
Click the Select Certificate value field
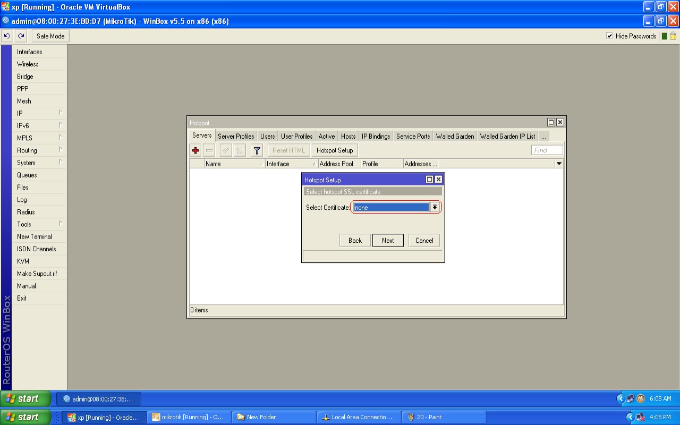click(392, 207)
